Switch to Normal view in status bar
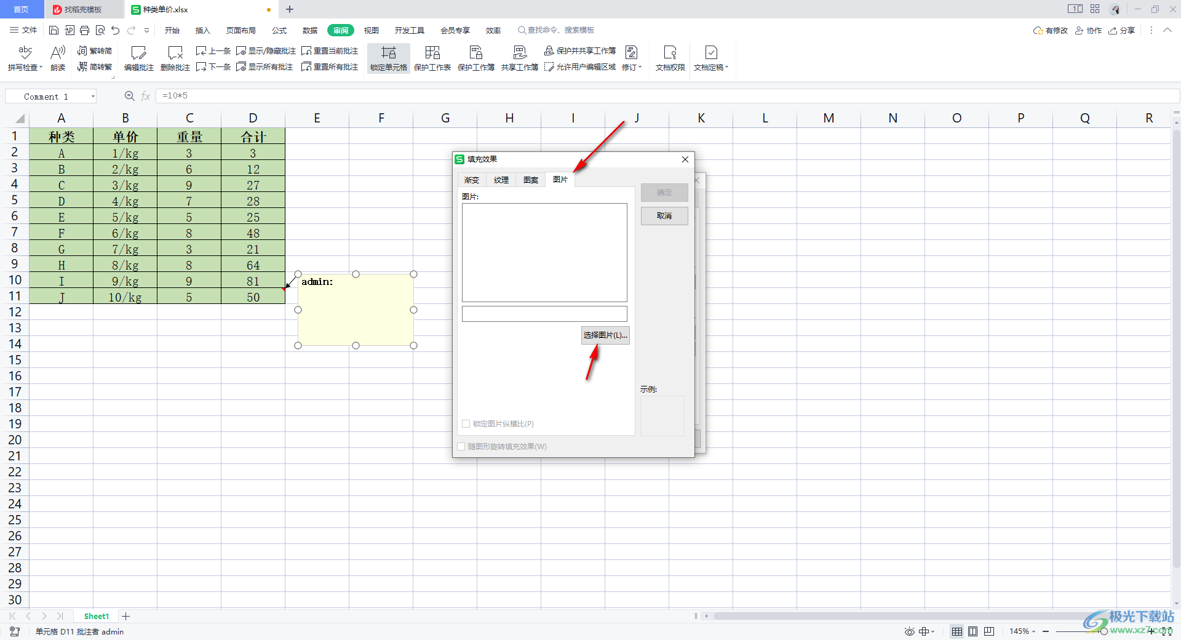The image size is (1181, 640). (957, 631)
